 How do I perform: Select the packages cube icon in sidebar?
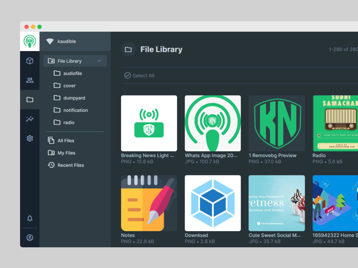pos(30,61)
